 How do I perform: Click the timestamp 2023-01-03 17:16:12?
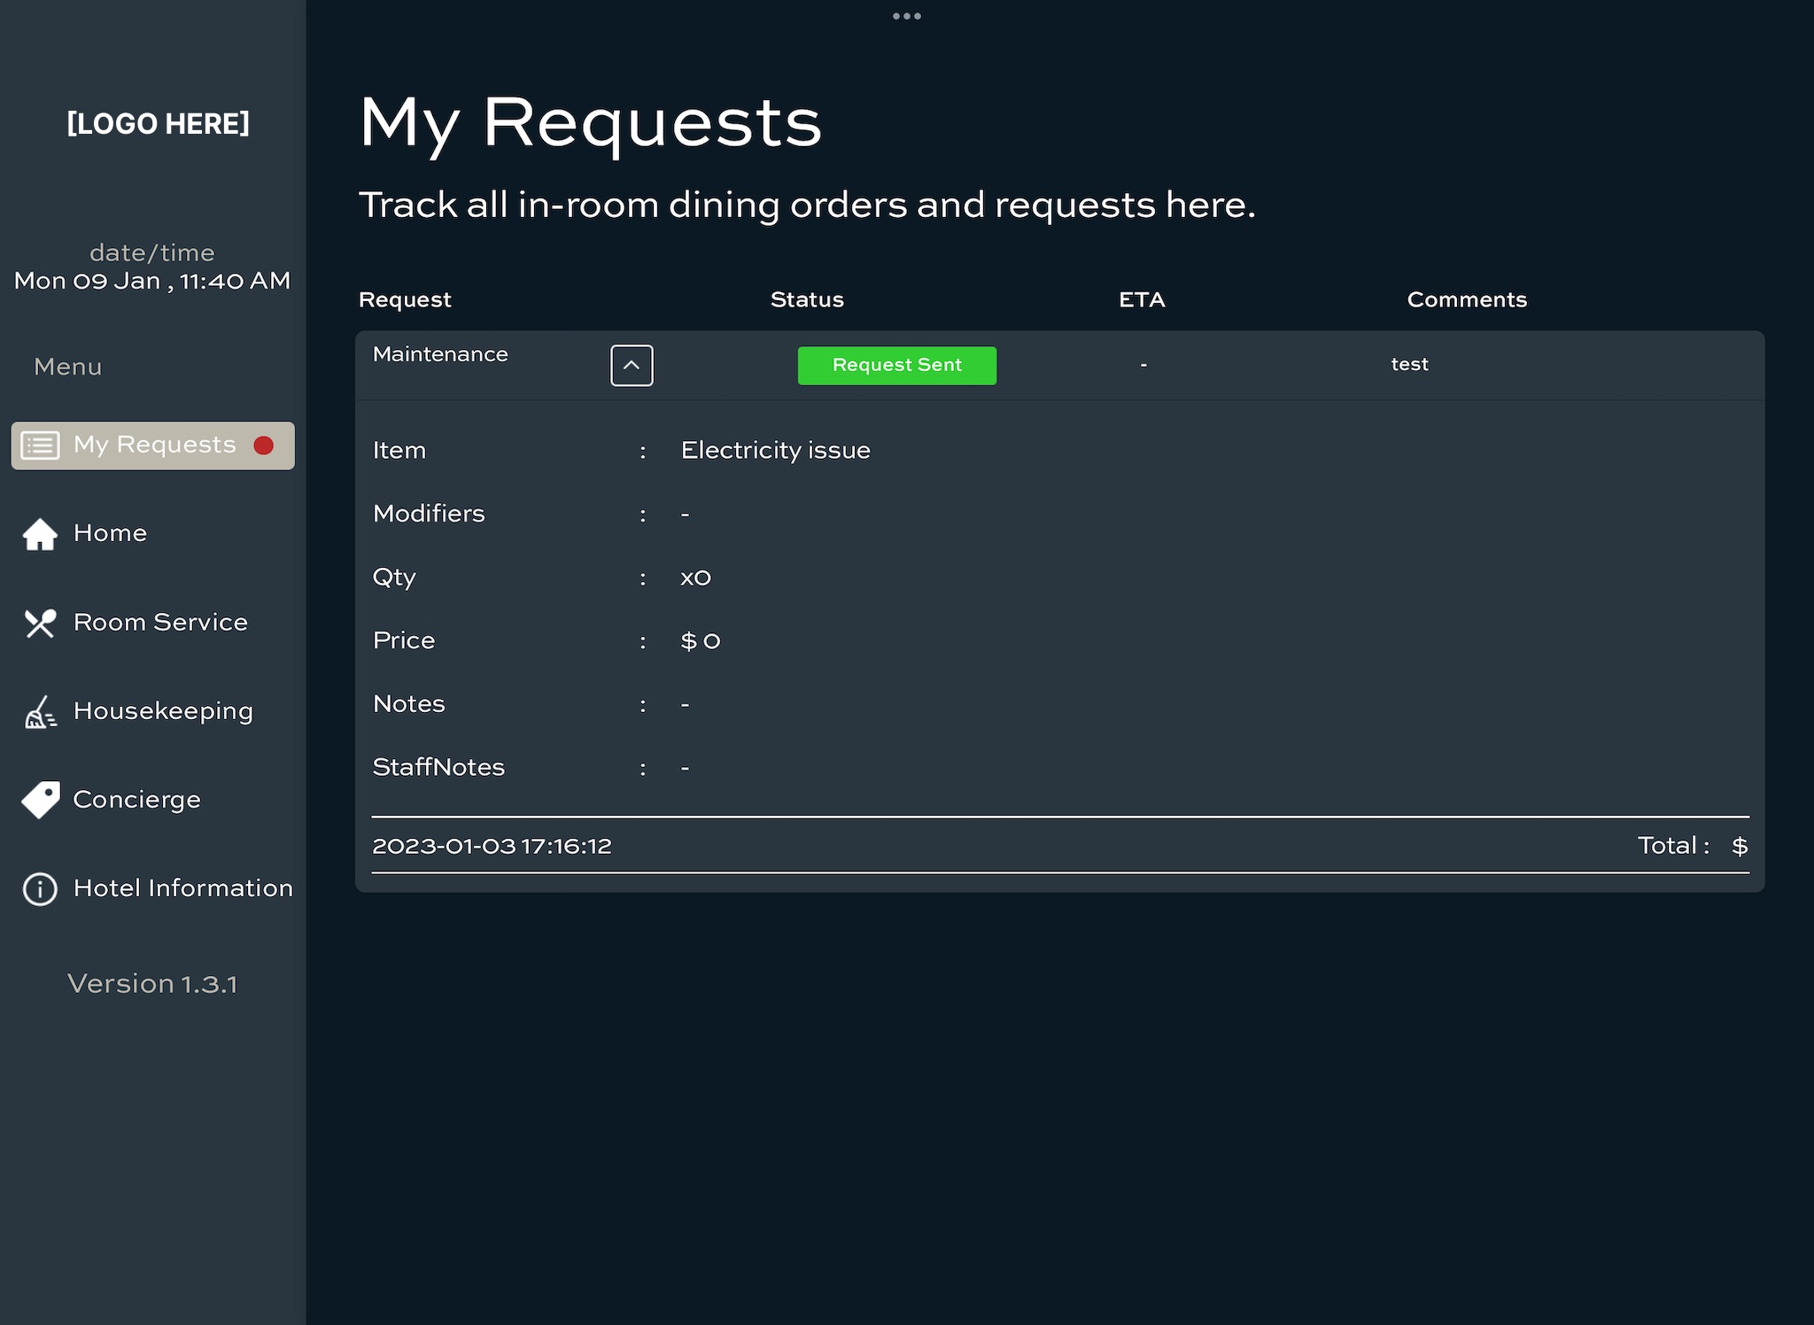(492, 845)
